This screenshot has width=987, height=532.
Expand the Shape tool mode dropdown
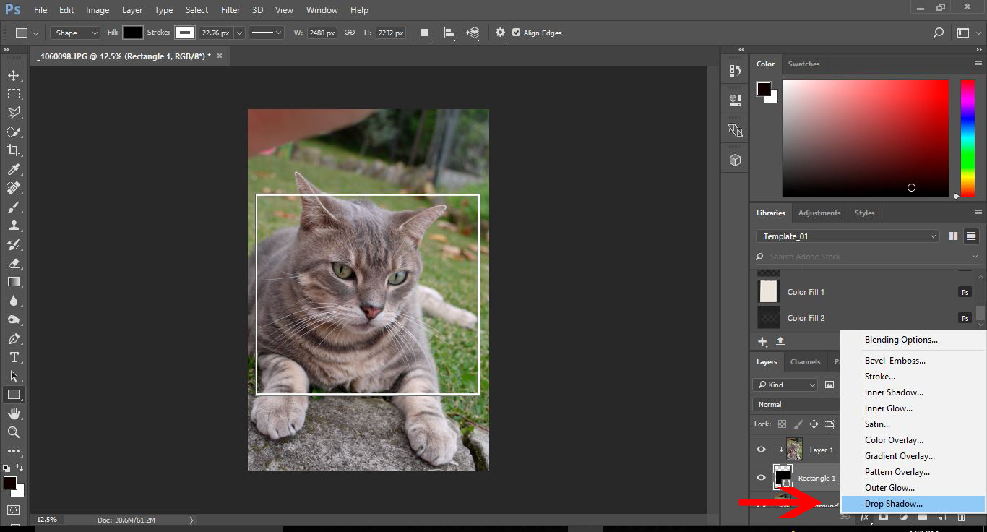(x=75, y=33)
